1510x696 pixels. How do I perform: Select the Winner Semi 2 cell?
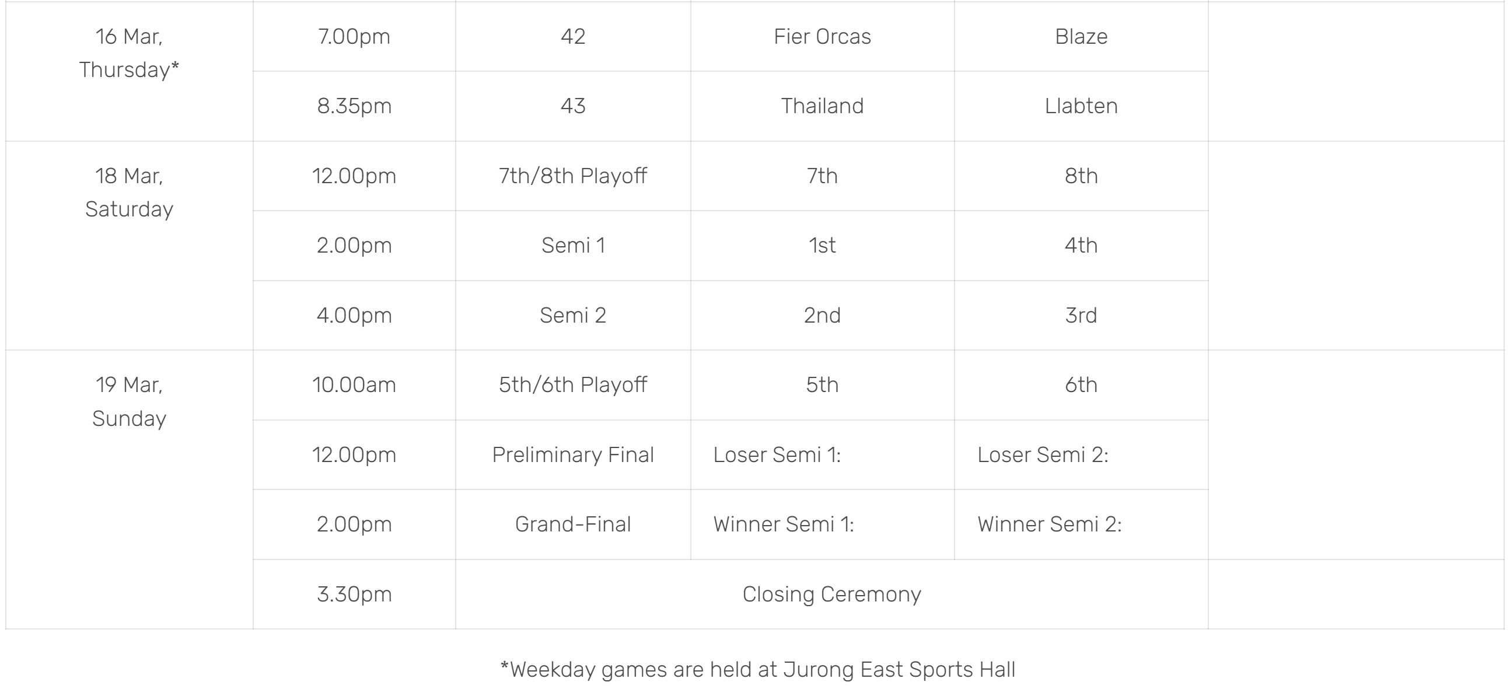click(x=1081, y=524)
